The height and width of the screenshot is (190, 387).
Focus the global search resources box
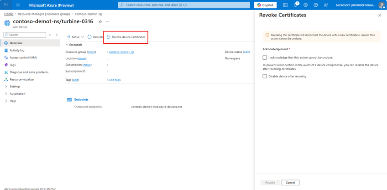(184, 5)
